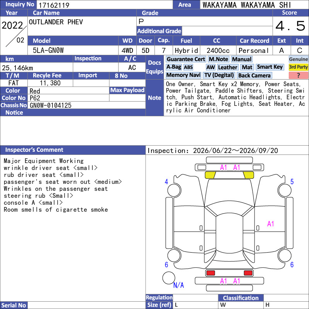Click the Max Payload label
Image resolution: width=309 pixels, height=309 pixels.
coord(127,90)
